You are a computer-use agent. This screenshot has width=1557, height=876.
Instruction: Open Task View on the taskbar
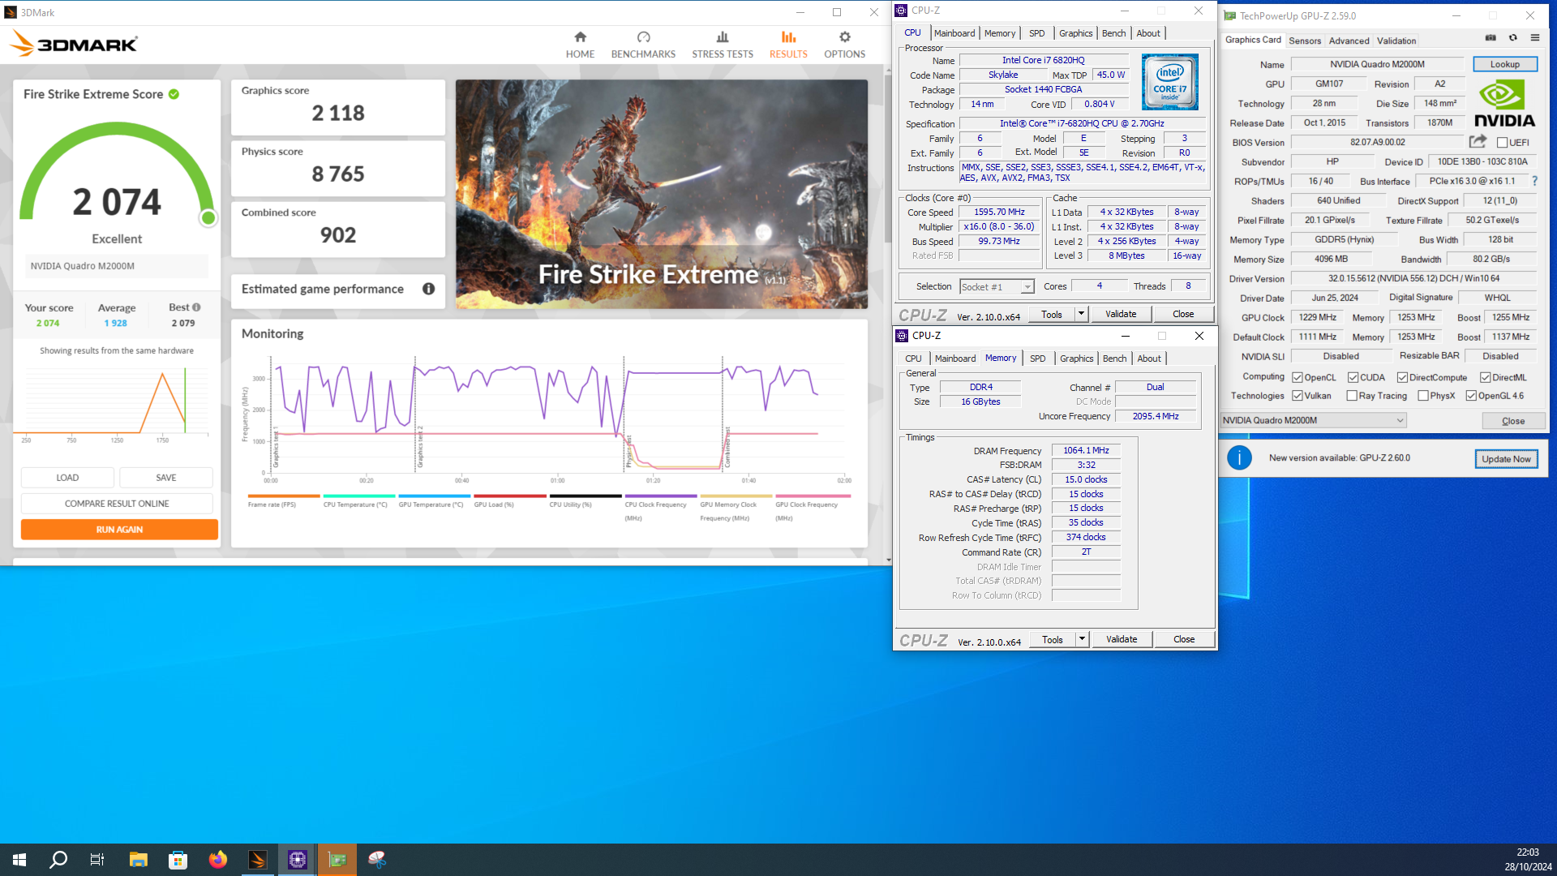(x=97, y=860)
